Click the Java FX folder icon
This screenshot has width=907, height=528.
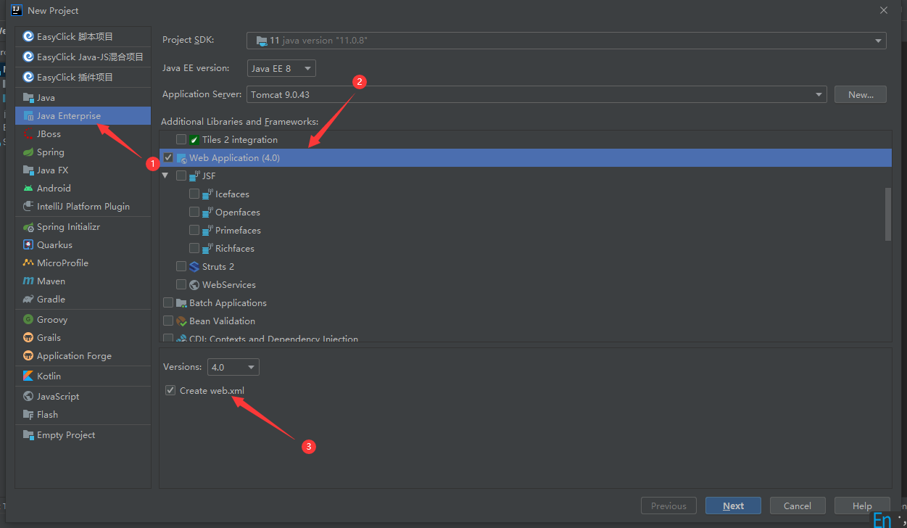click(28, 170)
